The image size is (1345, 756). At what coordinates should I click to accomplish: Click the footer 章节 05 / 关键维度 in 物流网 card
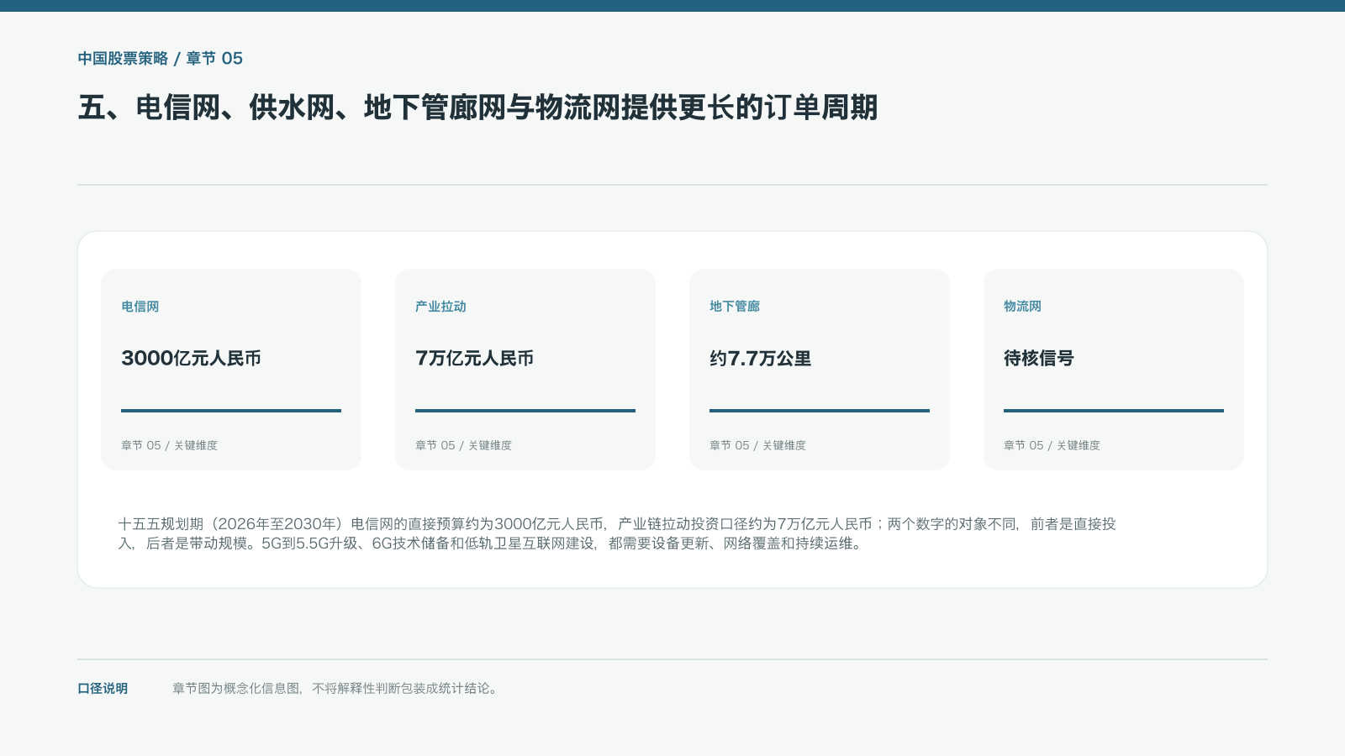click(1052, 445)
